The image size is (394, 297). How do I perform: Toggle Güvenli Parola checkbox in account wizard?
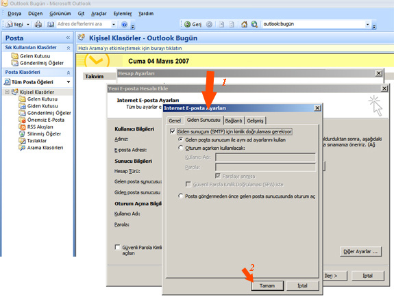[x=117, y=247]
